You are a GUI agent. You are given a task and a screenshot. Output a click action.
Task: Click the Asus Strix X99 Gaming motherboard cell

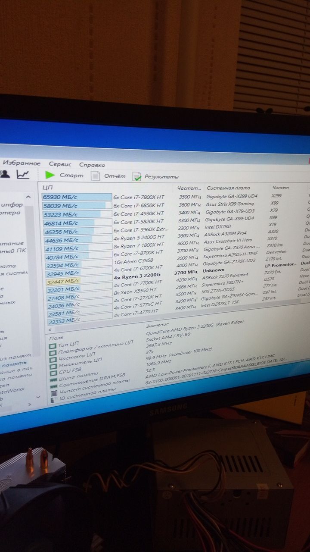point(230,204)
